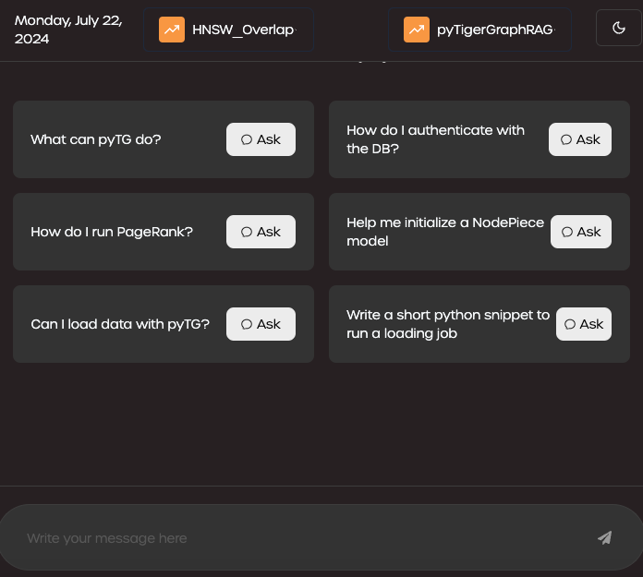Toggle dark mode with the moon icon

point(618,28)
